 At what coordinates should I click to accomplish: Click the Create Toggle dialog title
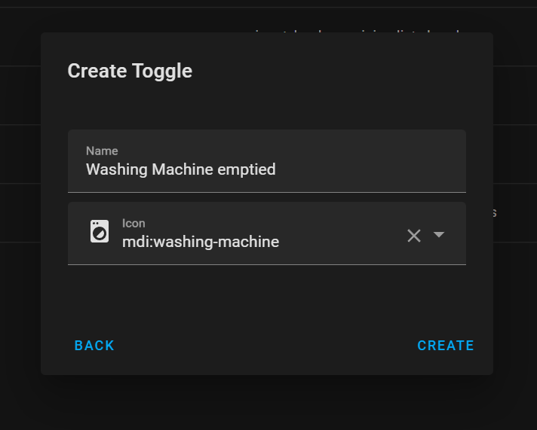pyautogui.click(x=130, y=71)
